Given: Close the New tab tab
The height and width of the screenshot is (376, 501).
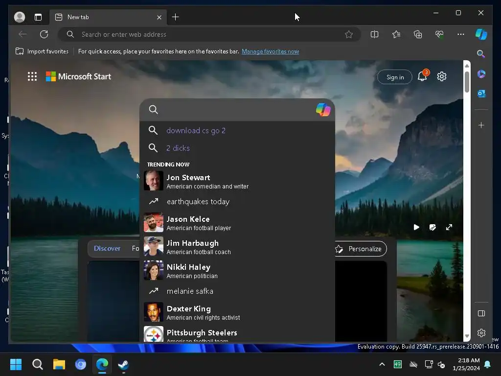Looking at the screenshot, I should pyautogui.click(x=159, y=17).
